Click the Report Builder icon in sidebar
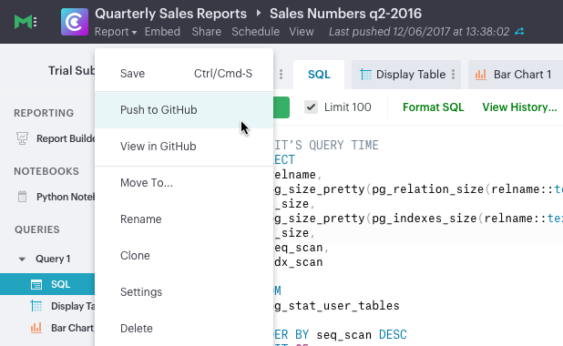 click(22, 138)
